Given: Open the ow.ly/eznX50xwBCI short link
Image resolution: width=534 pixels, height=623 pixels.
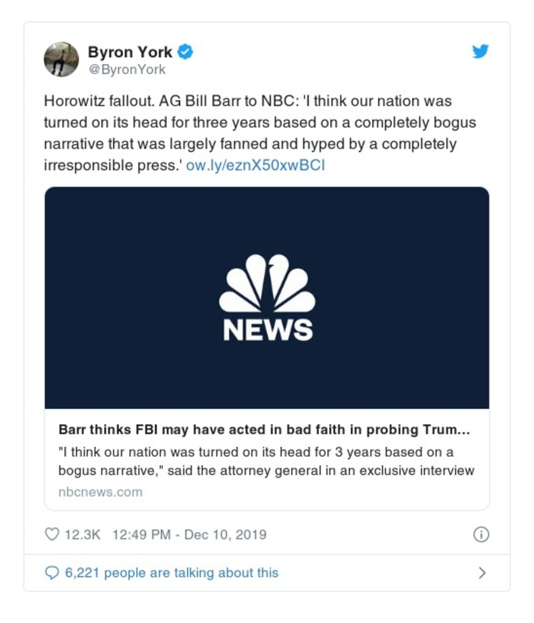Looking at the screenshot, I should 256,165.
